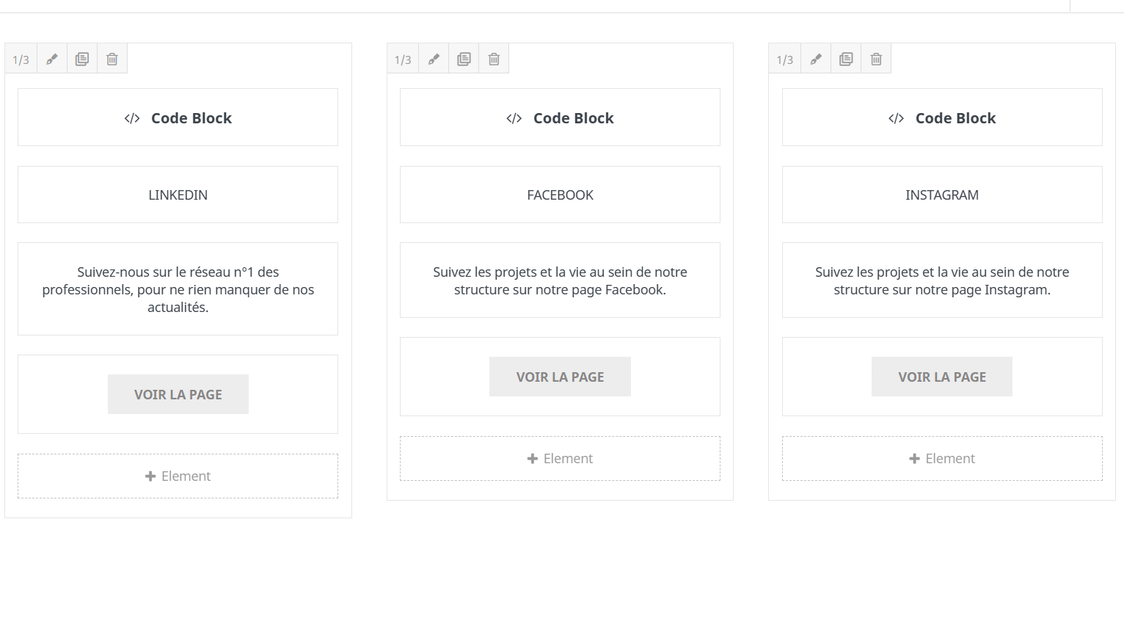Add an Element to the Facebook column
The image size is (1124, 635).
560,459
